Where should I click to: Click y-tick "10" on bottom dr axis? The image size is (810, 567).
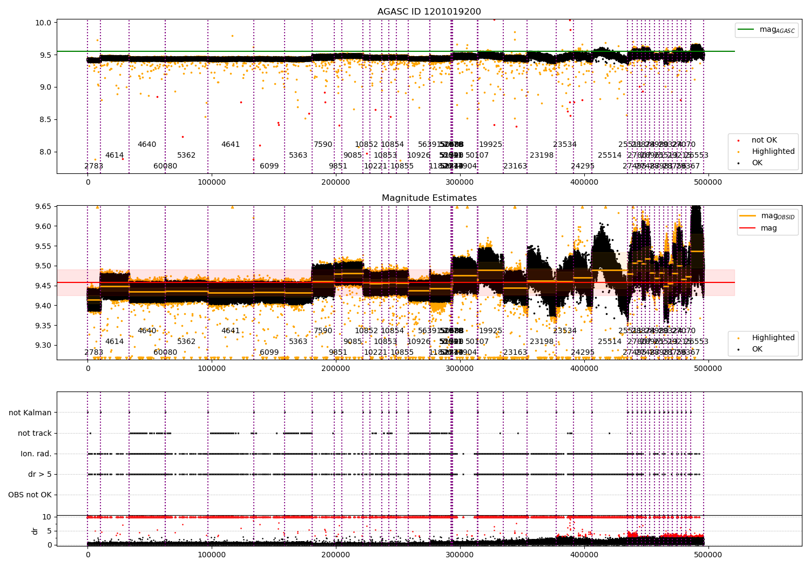pos(47,517)
